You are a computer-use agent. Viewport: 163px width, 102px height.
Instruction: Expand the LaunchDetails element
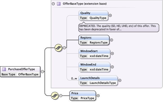coord(120,81)
